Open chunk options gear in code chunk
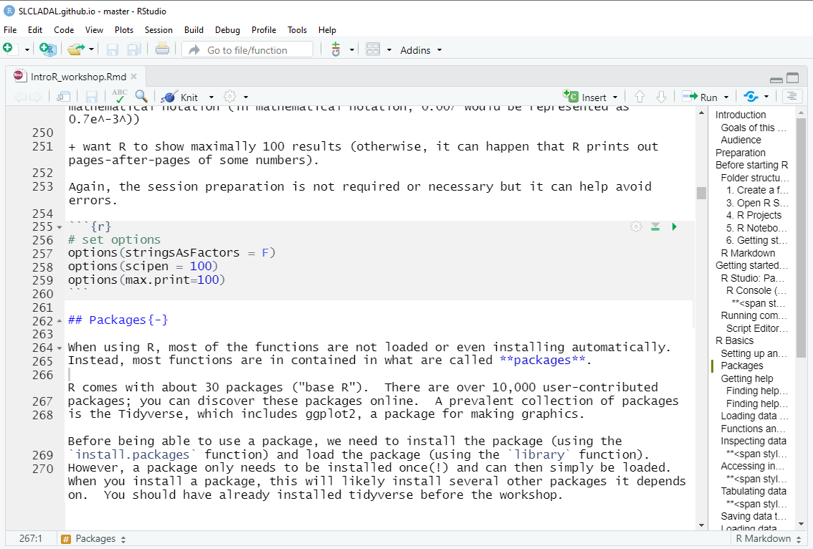 point(636,226)
